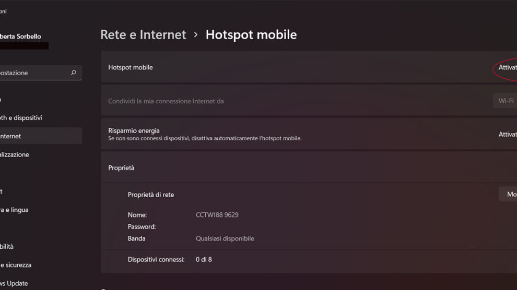Screen dimensions: 517x290
Task: Click the Hotspot mobile page title
Action: (251, 35)
